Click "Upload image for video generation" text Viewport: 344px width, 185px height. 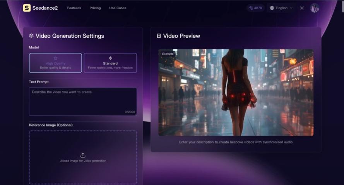(83, 161)
